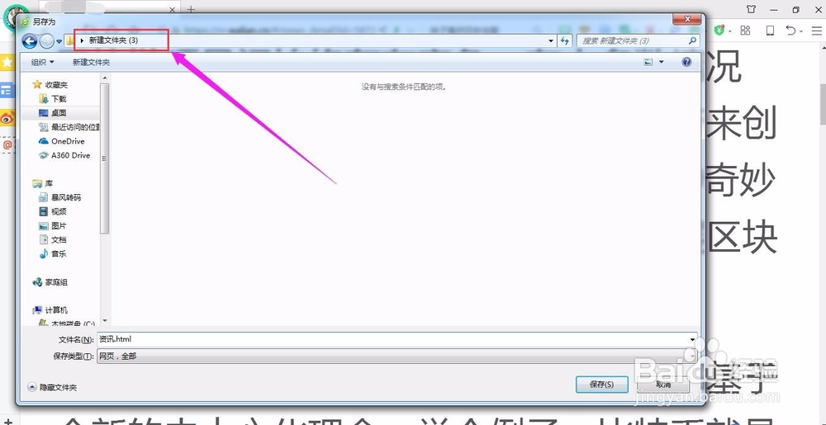Click the browser sidebar favorites star

(x=7, y=62)
